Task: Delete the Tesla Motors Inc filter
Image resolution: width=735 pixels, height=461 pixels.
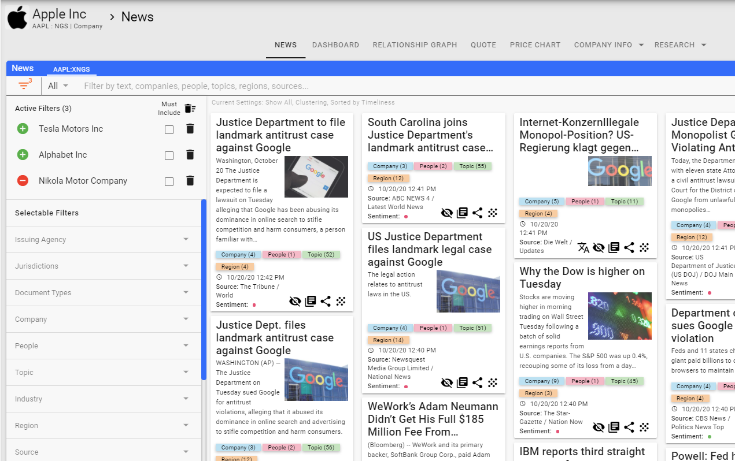Action: point(190,129)
